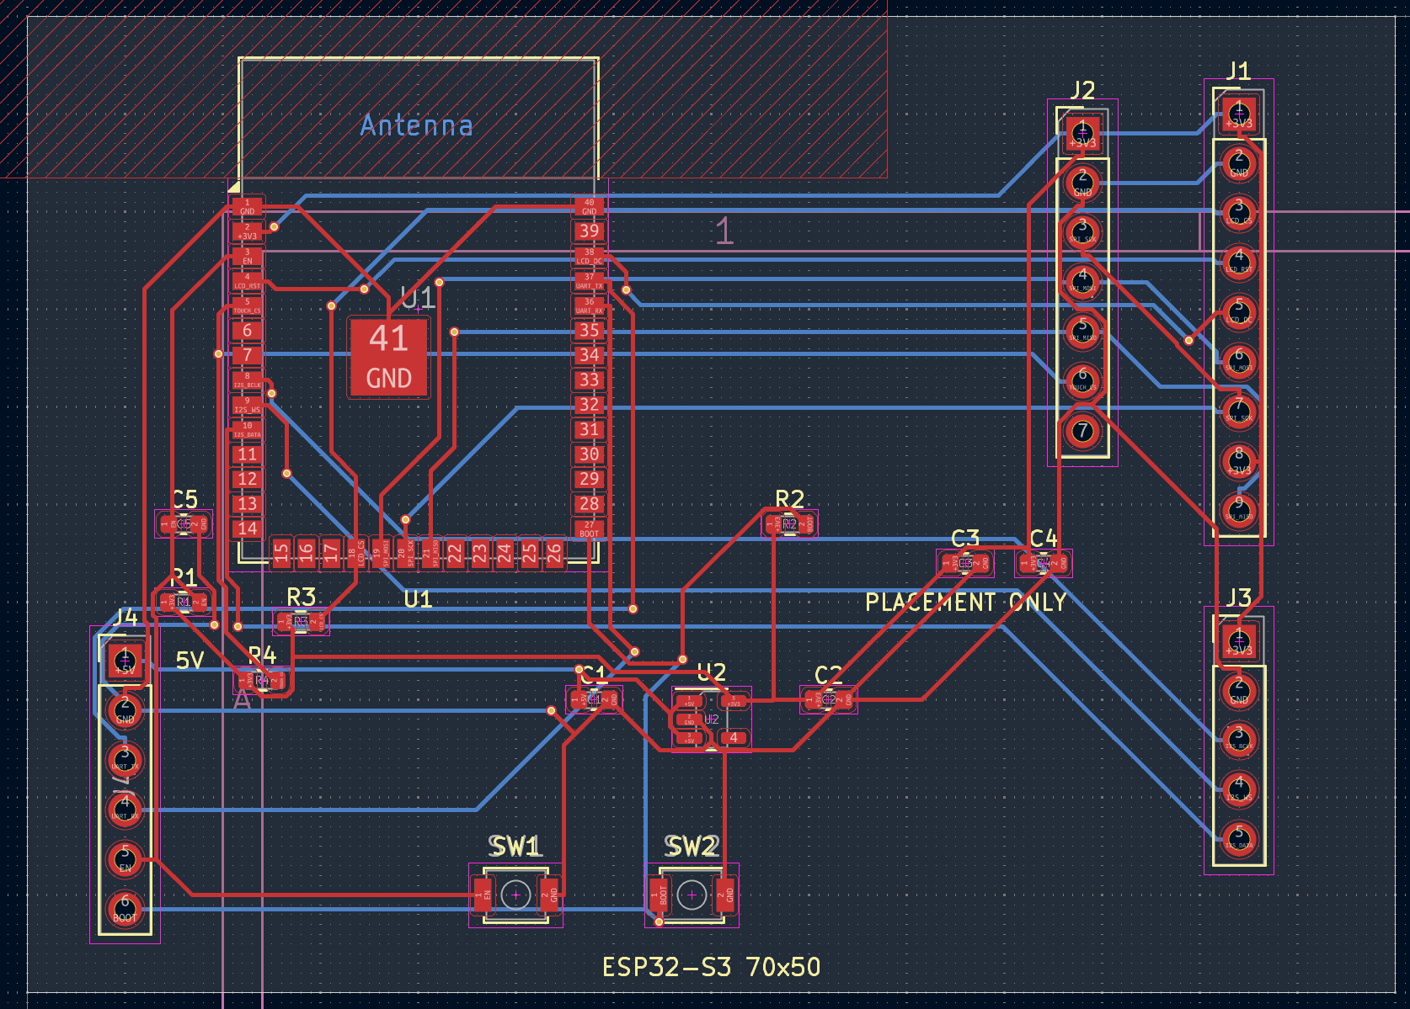Click the J1 reference label

1238,72
